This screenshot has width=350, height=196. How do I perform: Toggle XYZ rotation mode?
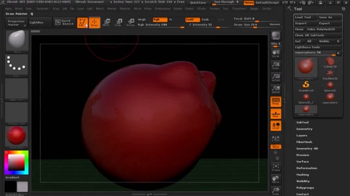click(x=276, y=146)
